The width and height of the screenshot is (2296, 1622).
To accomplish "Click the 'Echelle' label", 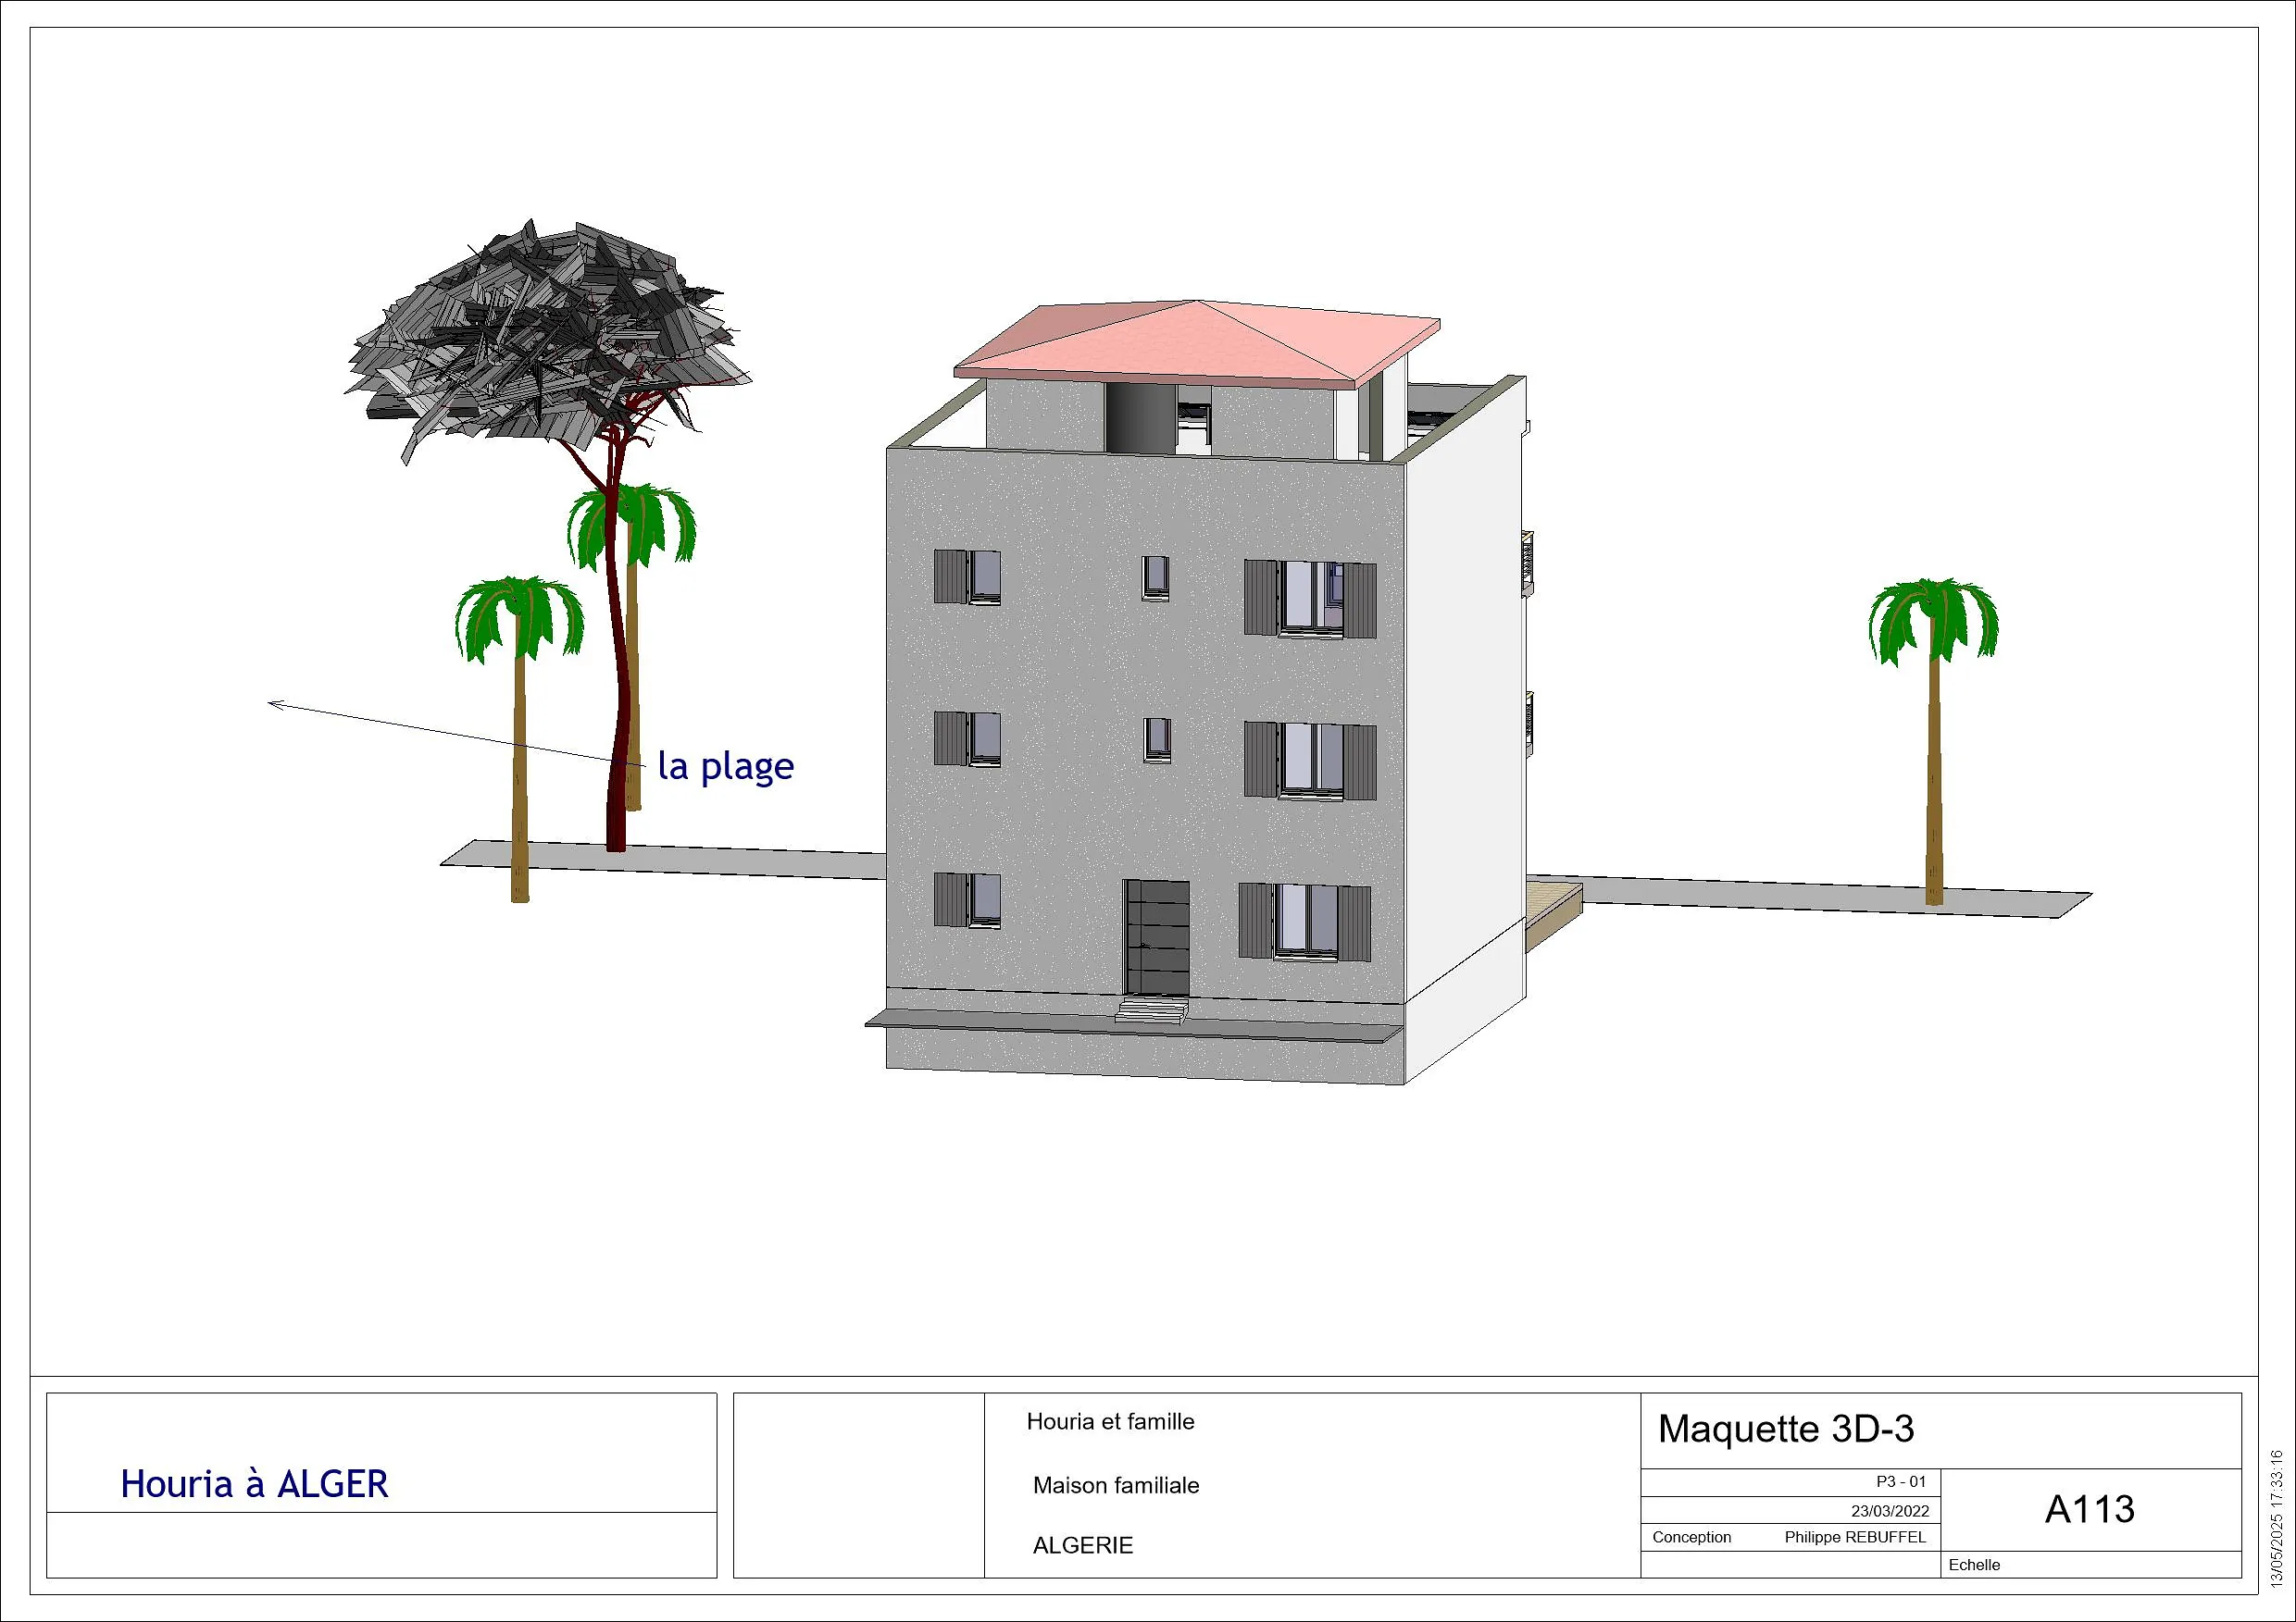I will coord(1974,1565).
